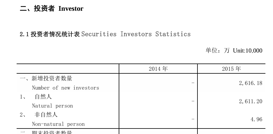Click the 2014 dash for Natural person
The image size is (273, 134).
pos(193,101)
